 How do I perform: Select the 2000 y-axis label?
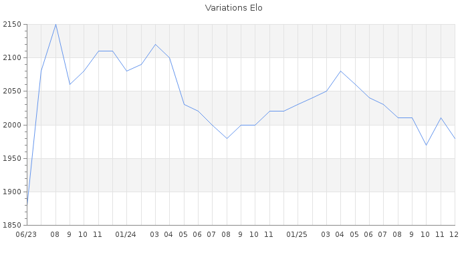click(11, 125)
